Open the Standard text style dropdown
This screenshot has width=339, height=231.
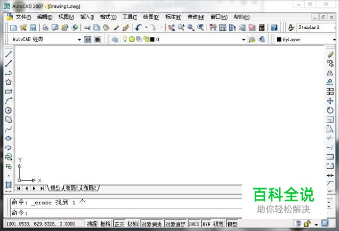(x=335, y=27)
